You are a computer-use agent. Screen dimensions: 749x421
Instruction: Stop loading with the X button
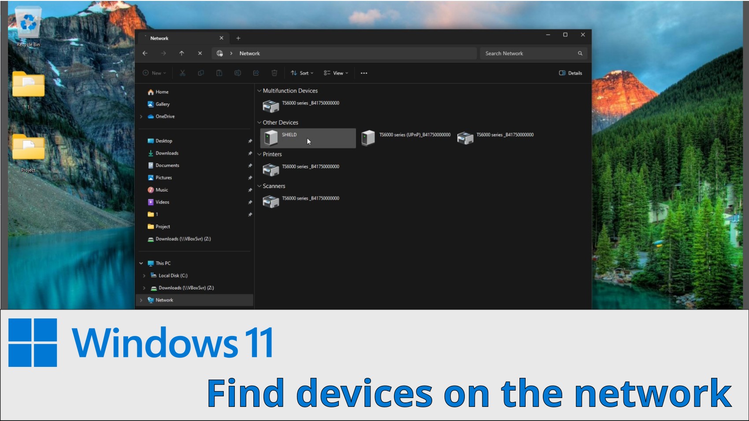click(200, 53)
